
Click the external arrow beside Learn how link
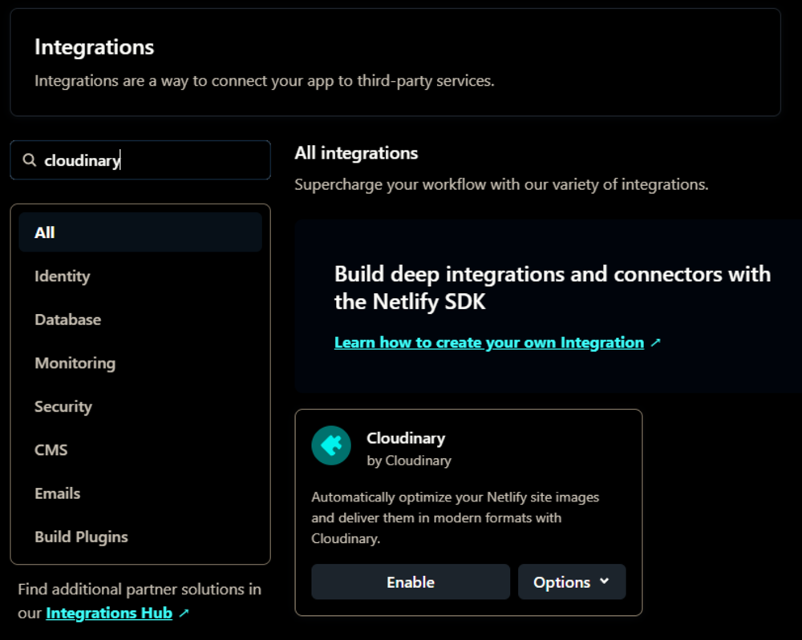[655, 343]
